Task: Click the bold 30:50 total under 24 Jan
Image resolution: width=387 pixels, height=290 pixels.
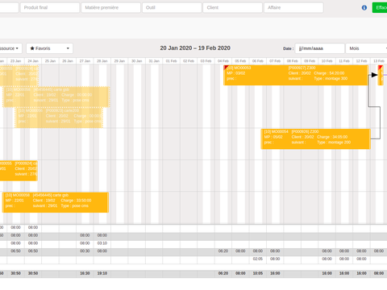Action: 33,273
